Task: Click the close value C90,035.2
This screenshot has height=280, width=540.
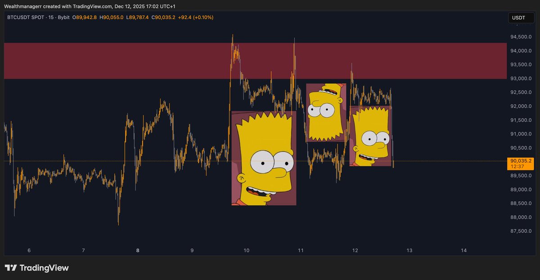Action: click(x=163, y=18)
